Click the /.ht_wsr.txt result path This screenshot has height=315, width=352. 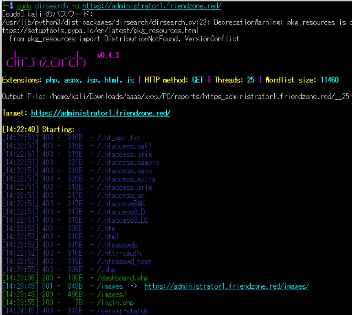pyautogui.click(x=119, y=138)
